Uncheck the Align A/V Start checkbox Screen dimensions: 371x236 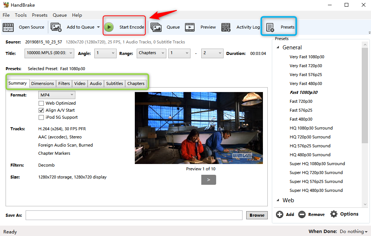[x=41, y=110]
